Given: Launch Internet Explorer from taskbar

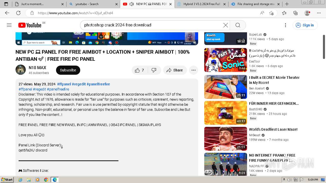Looking at the screenshot, I should tap(20, 180).
